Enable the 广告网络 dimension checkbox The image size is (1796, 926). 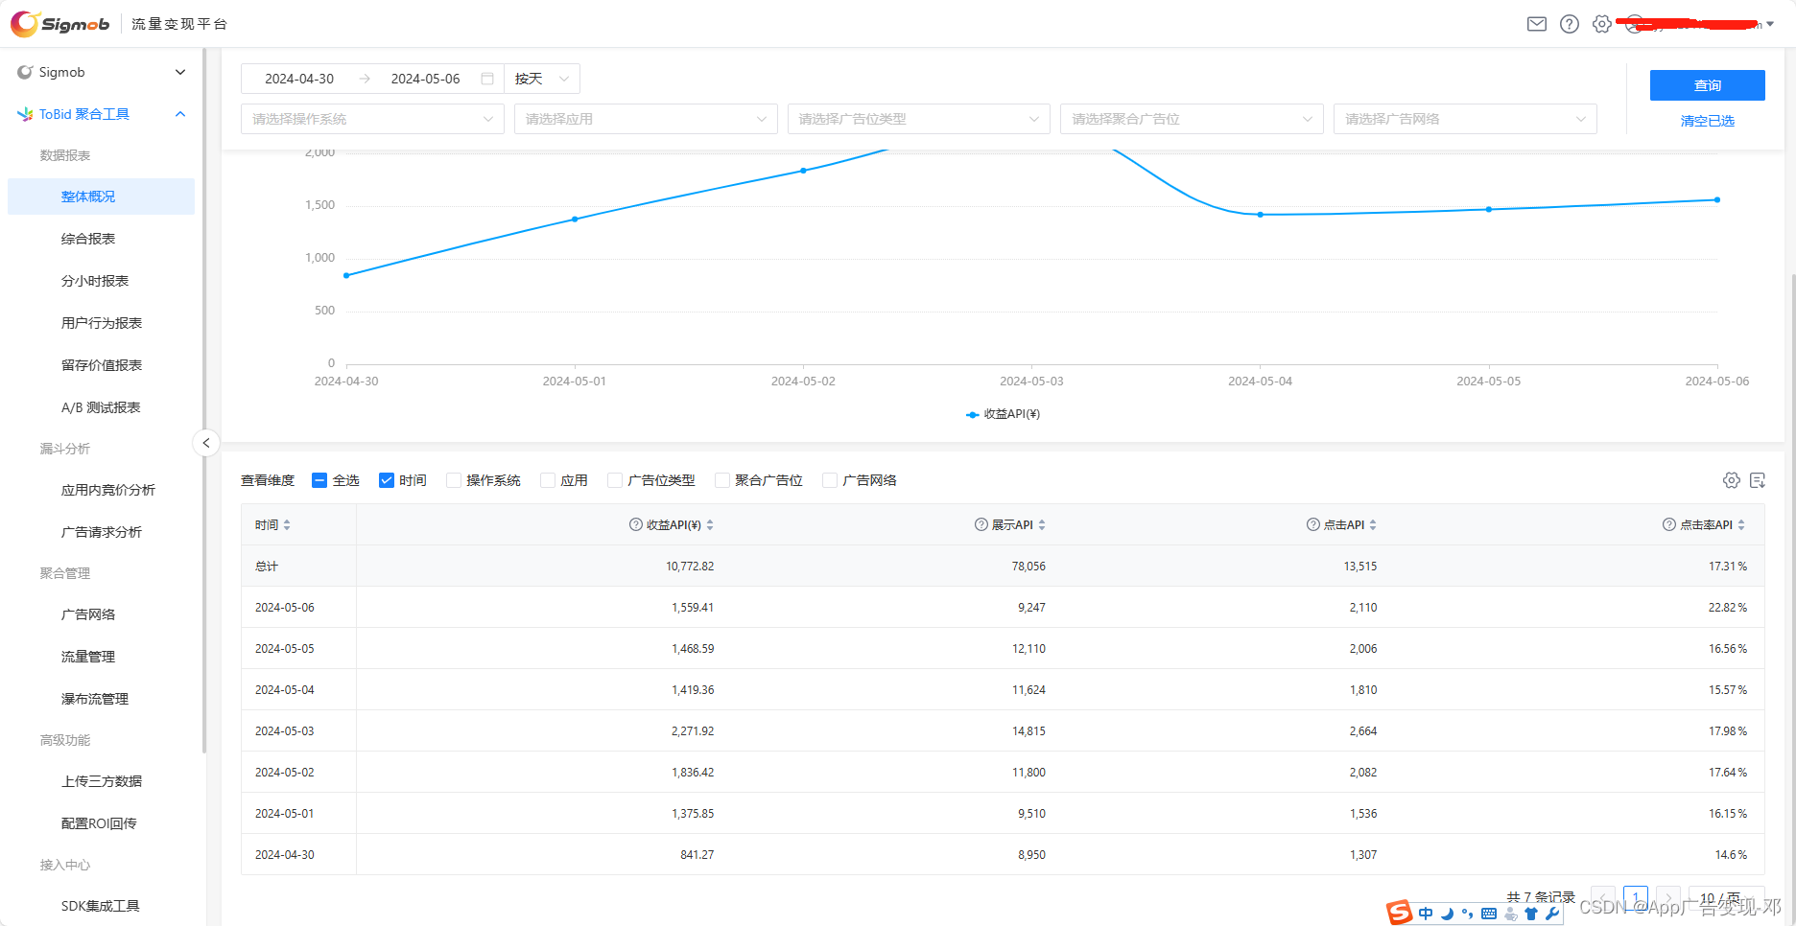(x=830, y=480)
